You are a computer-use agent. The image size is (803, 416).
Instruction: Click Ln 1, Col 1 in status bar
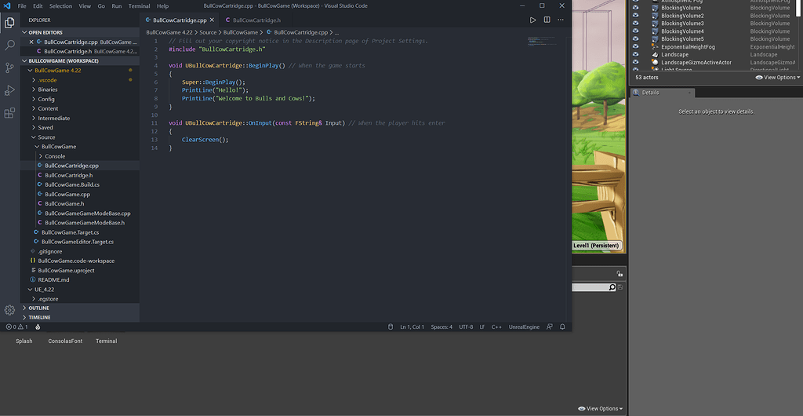tap(412, 327)
